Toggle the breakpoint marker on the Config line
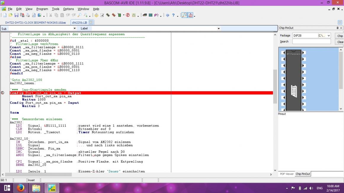The image size is (344, 193). click(x=3, y=93)
